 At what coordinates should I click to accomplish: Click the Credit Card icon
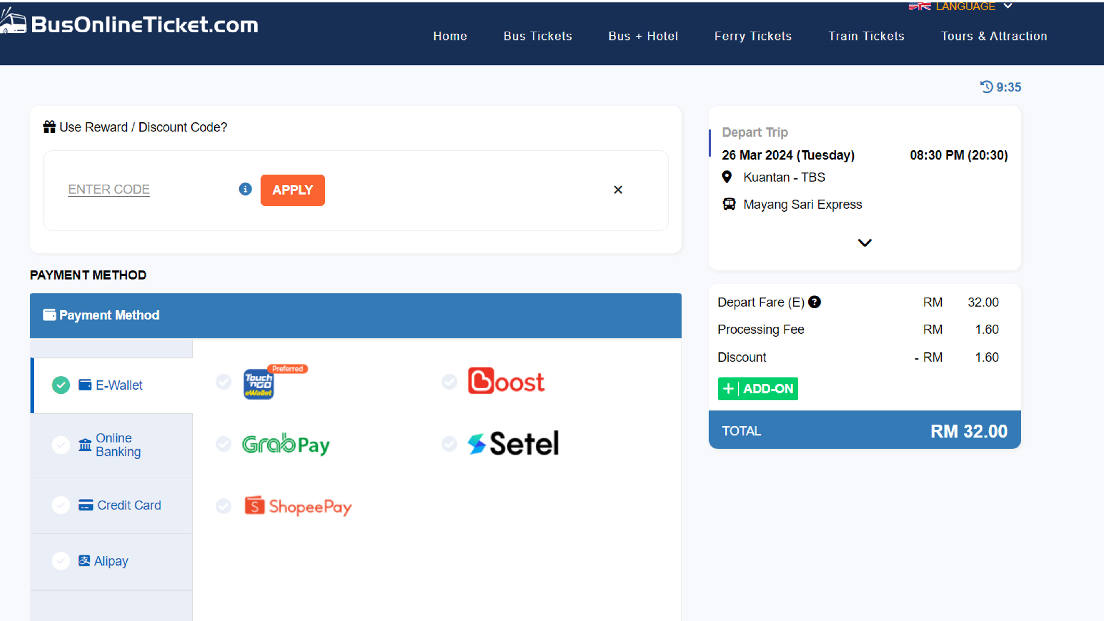click(x=86, y=505)
